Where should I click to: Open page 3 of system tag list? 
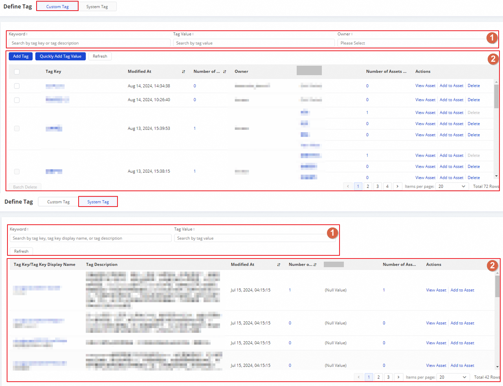tap(388, 377)
